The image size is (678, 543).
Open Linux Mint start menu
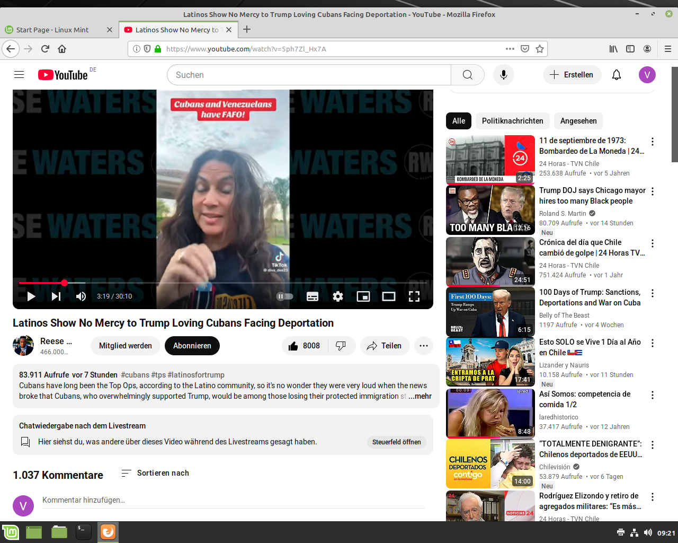click(11, 532)
